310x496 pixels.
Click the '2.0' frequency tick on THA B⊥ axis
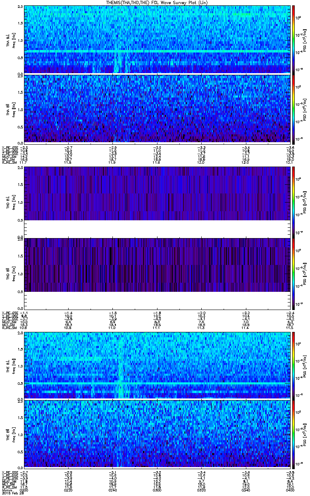coord(20,7)
